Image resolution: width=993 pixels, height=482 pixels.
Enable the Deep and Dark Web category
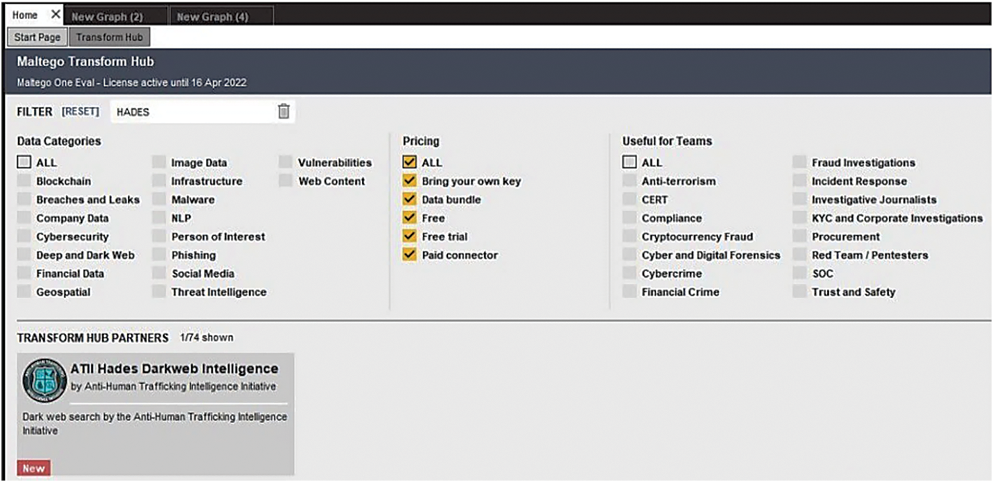click(24, 255)
